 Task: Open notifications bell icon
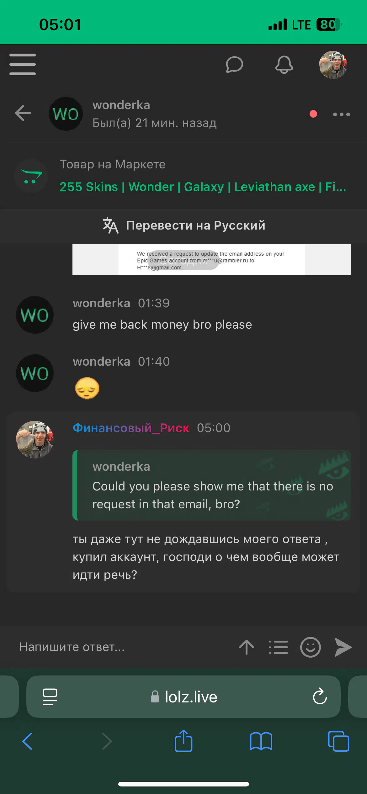[x=284, y=65]
